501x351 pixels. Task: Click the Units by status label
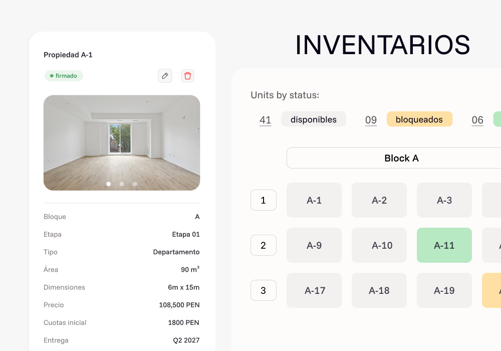[x=285, y=95]
